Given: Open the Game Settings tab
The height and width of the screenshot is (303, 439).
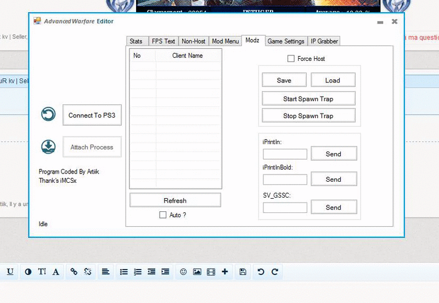Looking at the screenshot, I should (x=286, y=41).
